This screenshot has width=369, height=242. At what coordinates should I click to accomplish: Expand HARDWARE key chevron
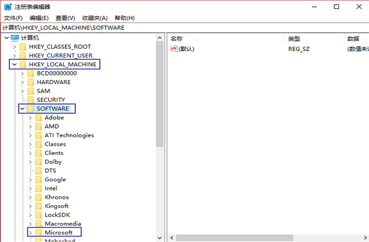point(22,82)
